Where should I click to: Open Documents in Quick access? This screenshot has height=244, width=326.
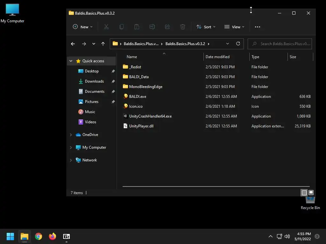pos(95,91)
